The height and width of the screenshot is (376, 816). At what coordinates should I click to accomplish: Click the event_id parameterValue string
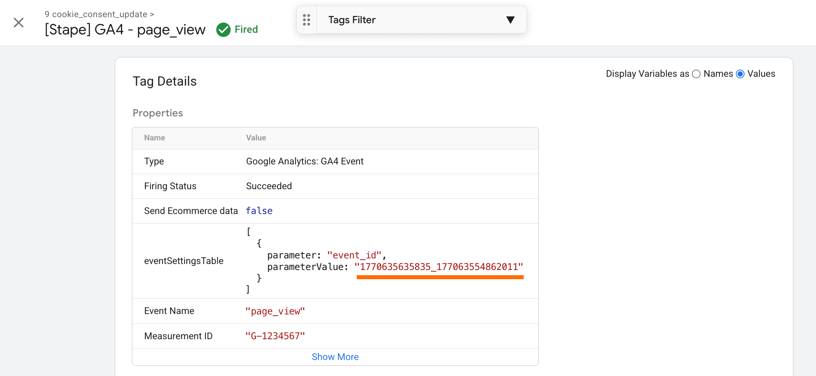tap(439, 267)
